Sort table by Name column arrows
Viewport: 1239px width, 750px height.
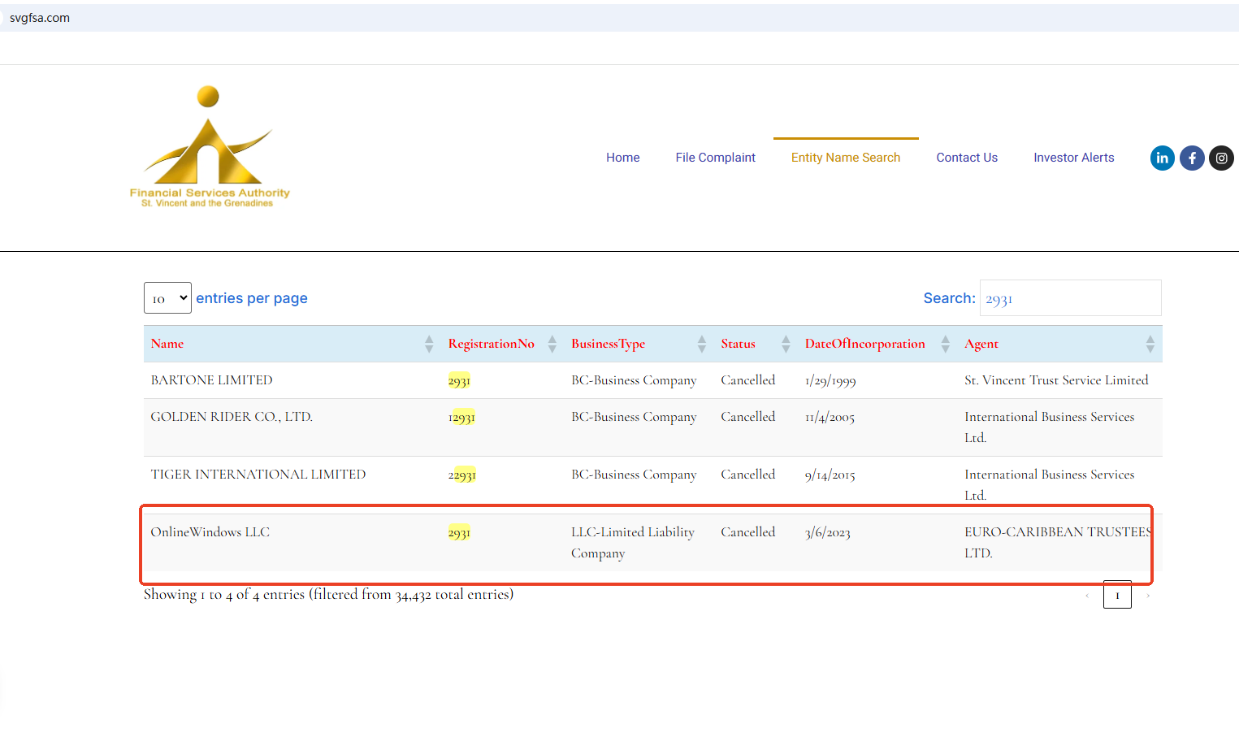[x=429, y=344]
